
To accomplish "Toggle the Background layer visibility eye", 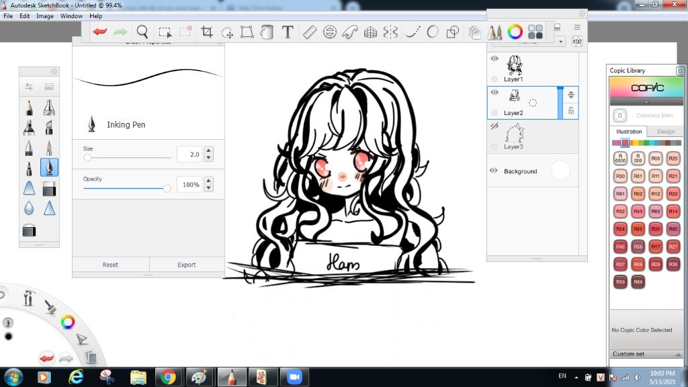I will [494, 171].
